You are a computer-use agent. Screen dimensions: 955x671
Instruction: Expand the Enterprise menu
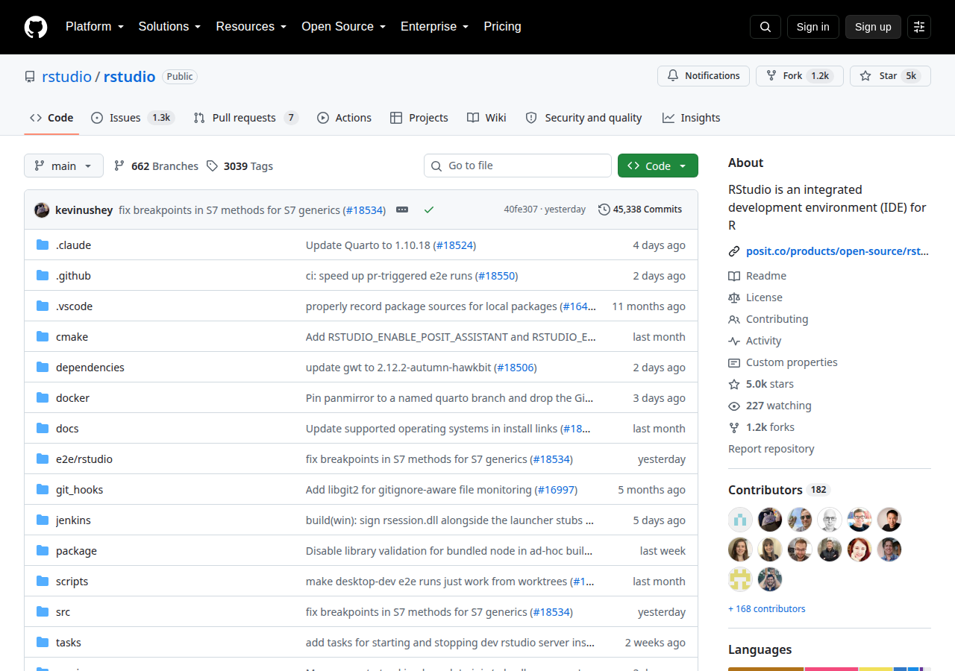tap(434, 27)
